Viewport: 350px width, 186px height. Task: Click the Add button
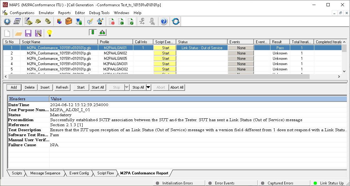point(14,87)
